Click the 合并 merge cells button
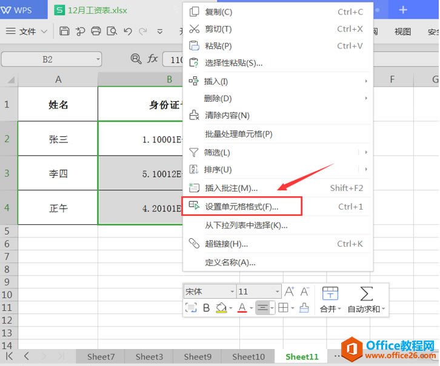Screen dimensions: 440x366 [330, 299]
